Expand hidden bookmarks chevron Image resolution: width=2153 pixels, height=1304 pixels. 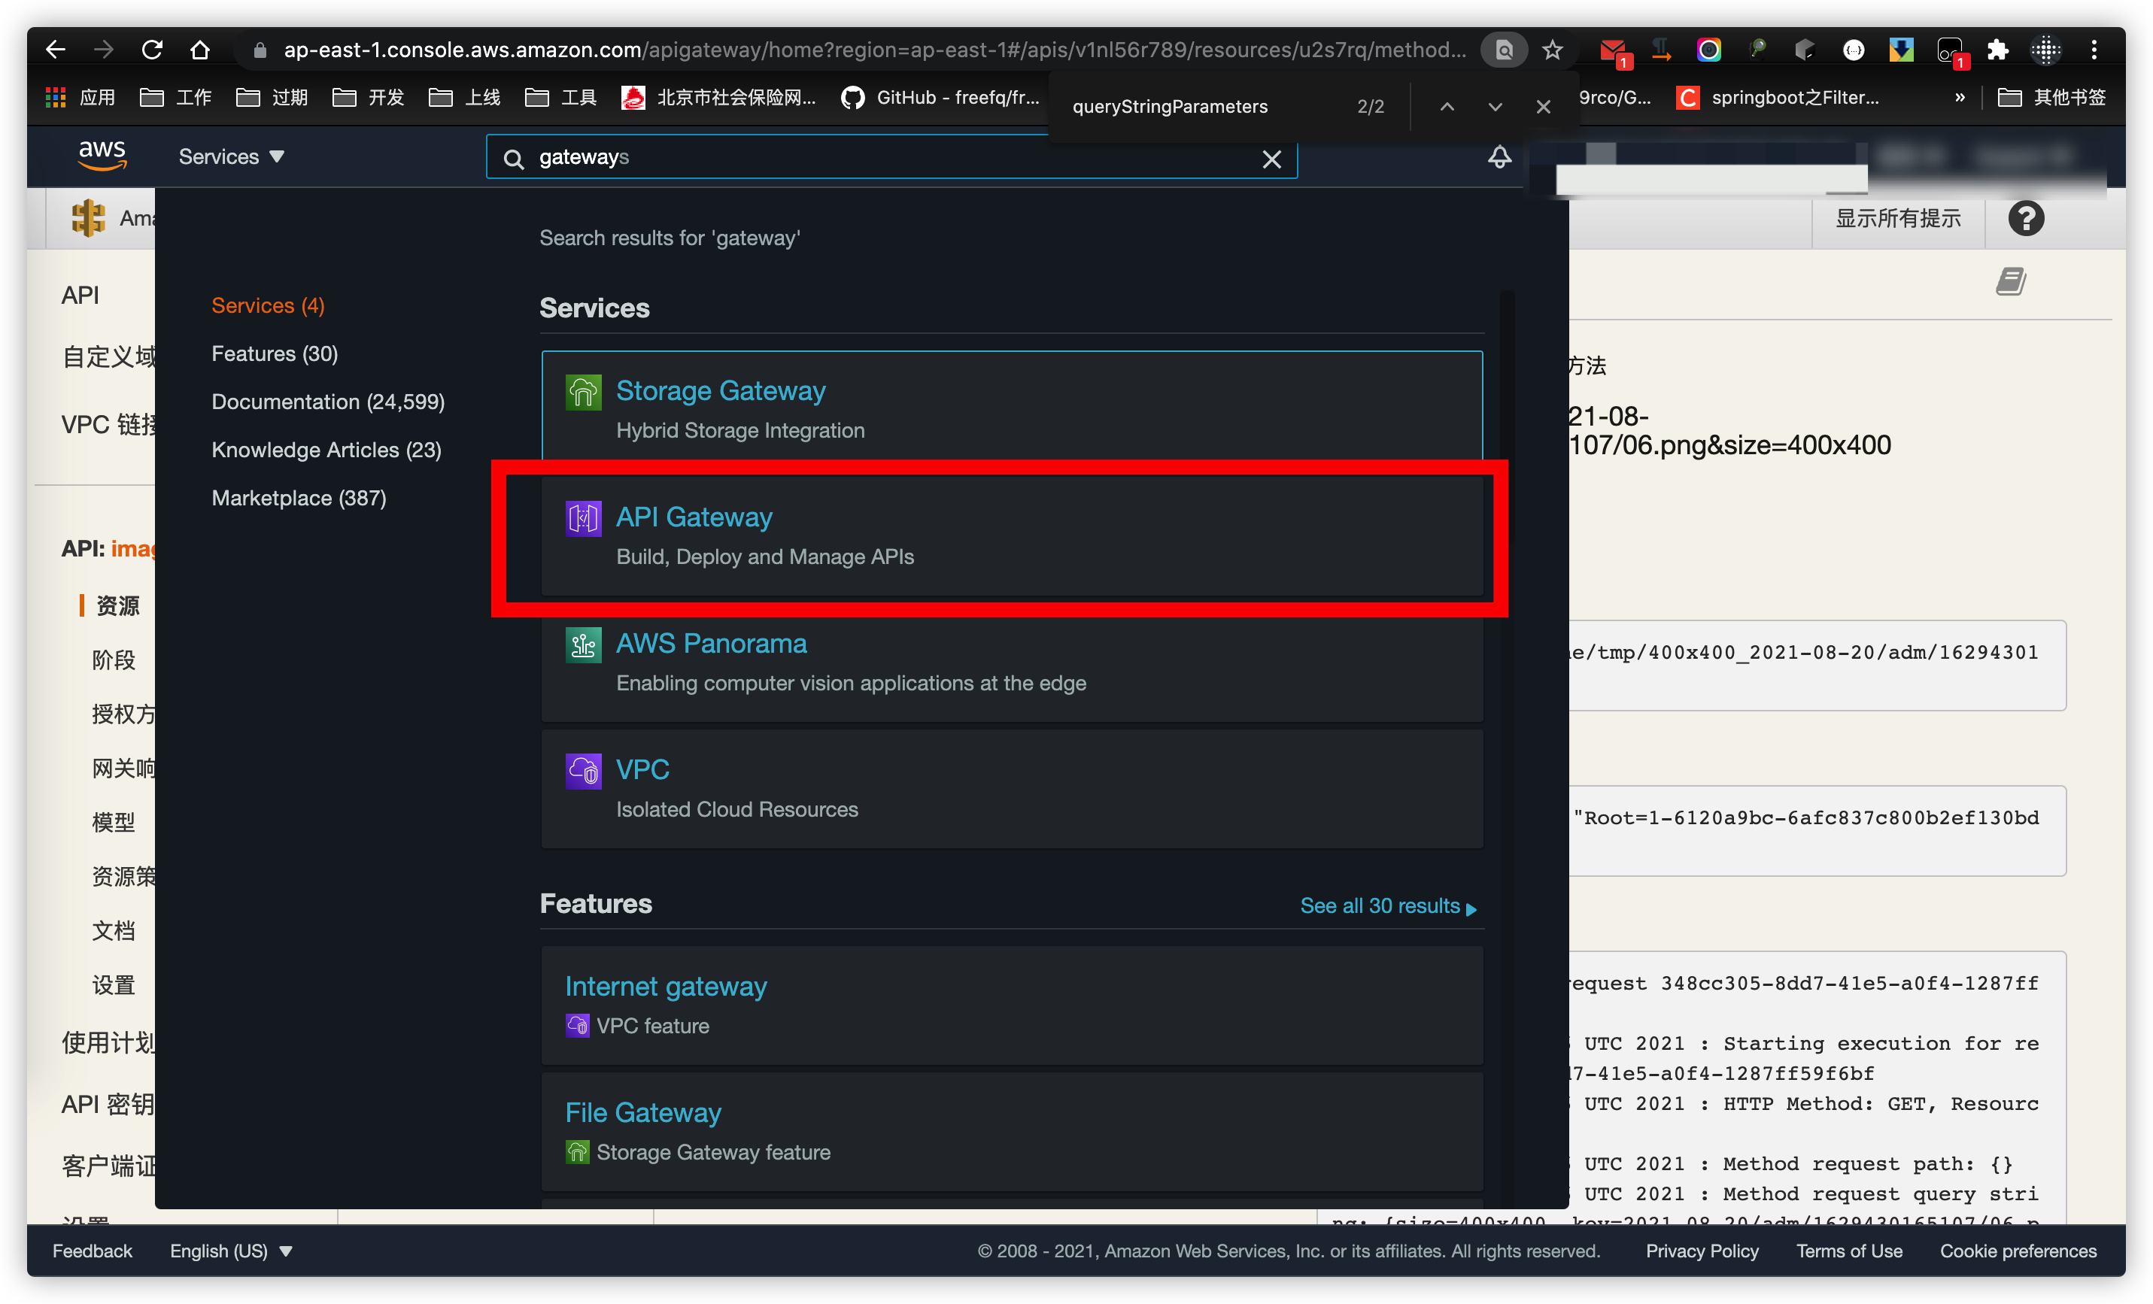[1960, 98]
